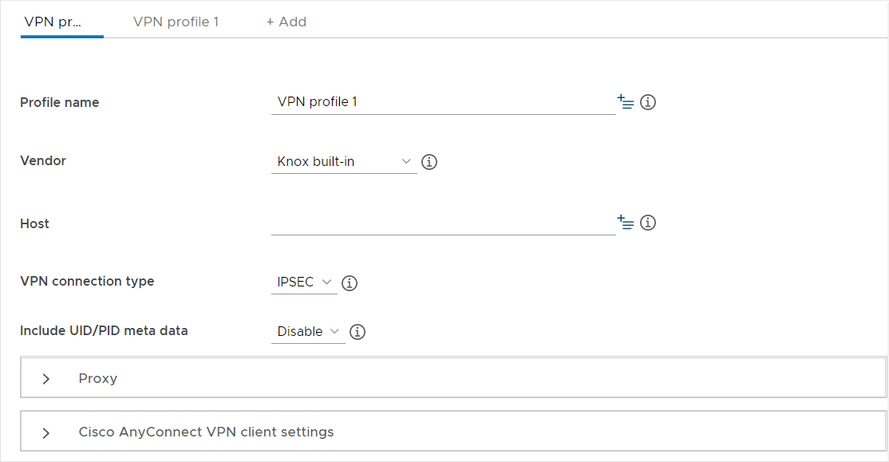
Task: Click the Proxy section header label
Action: tap(98, 378)
